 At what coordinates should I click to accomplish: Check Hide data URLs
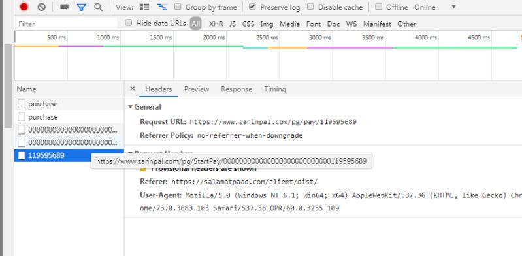(128, 23)
